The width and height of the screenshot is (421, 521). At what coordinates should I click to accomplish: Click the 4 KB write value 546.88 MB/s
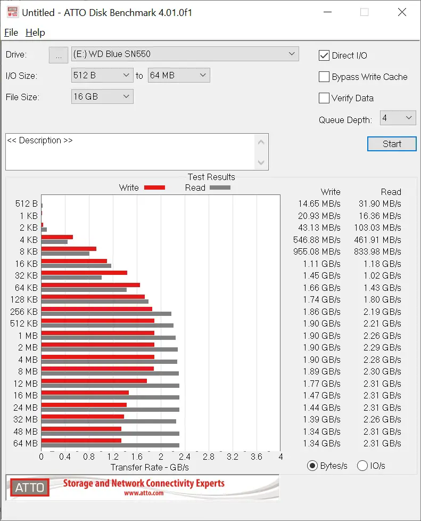[x=317, y=240]
